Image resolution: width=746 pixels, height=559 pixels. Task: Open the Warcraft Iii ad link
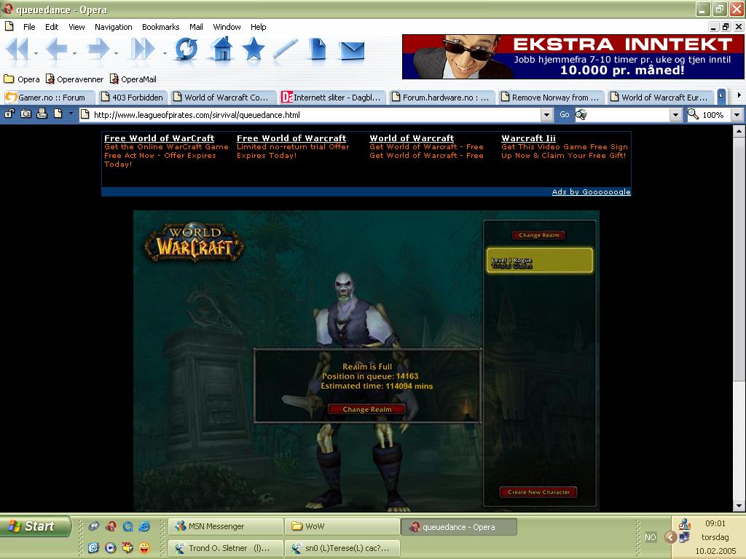click(x=529, y=138)
